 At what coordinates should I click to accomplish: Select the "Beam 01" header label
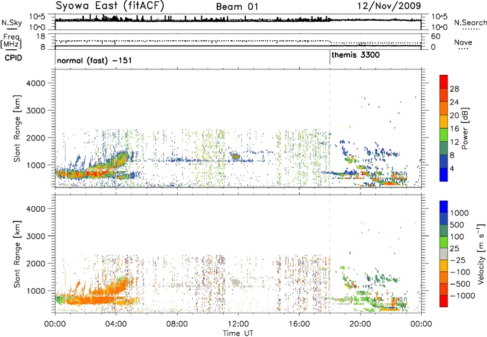point(237,7)
